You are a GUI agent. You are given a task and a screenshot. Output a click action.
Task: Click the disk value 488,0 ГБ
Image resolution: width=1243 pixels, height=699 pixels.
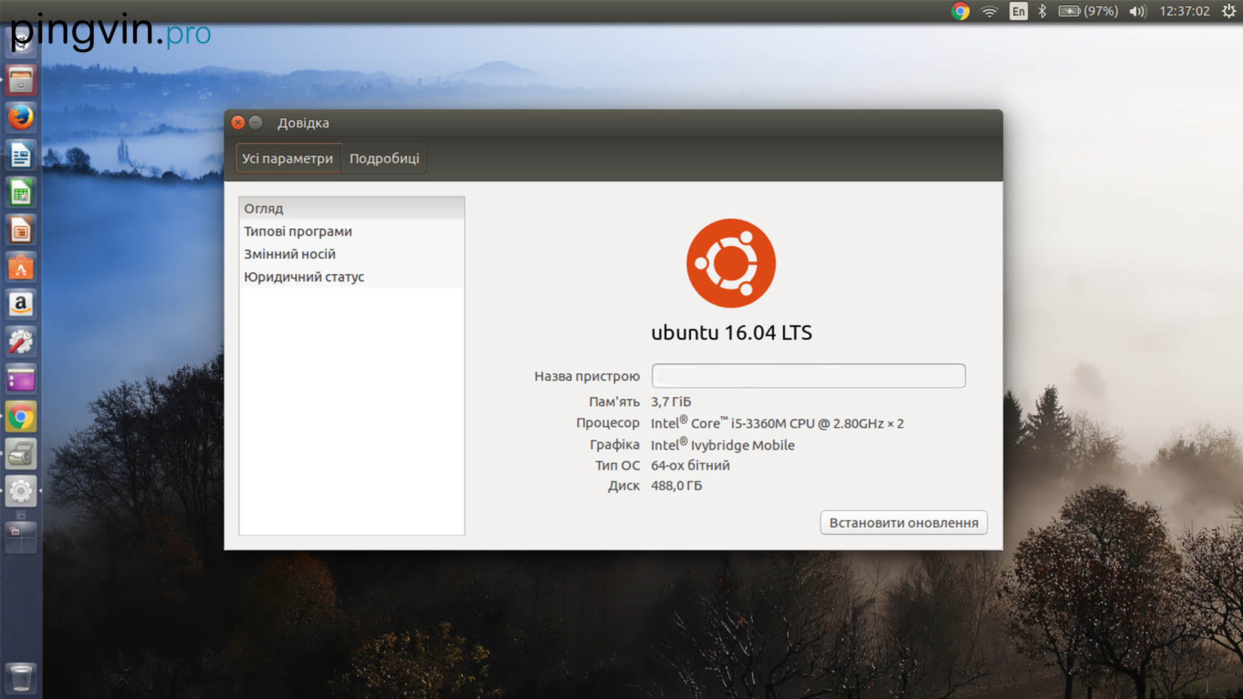pyautogui.click(x=677, y=485)
